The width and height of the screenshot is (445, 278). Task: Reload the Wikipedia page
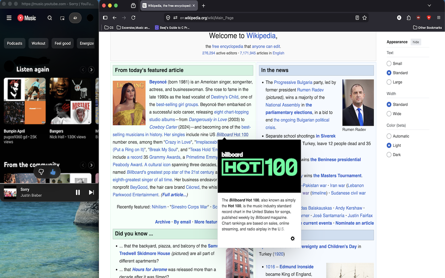pos(133,18)
